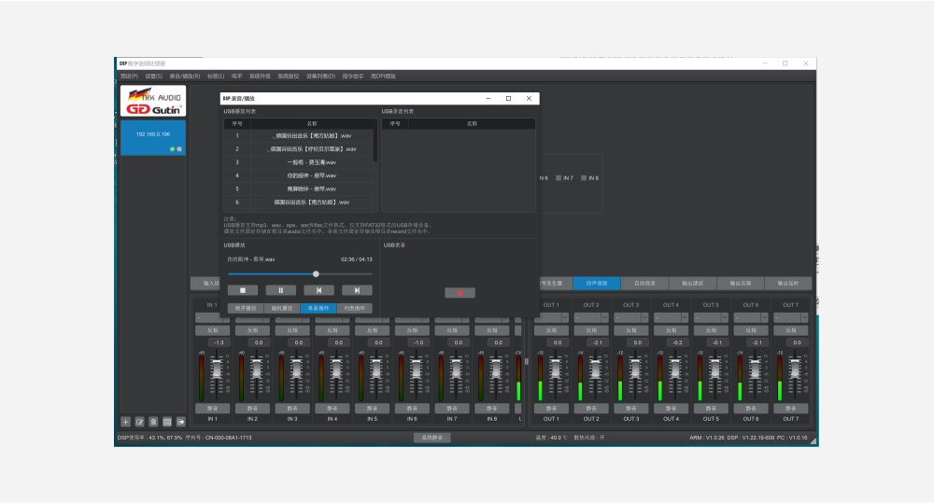Viewport: 934px width, 503px height.
Task: Select 随机播放 playback mode
Action: [282, 308]
